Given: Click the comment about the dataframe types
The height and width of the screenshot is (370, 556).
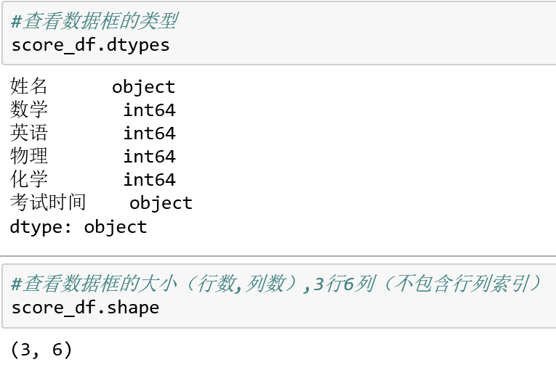Looking at the screenshot, I should coord(94,21).
